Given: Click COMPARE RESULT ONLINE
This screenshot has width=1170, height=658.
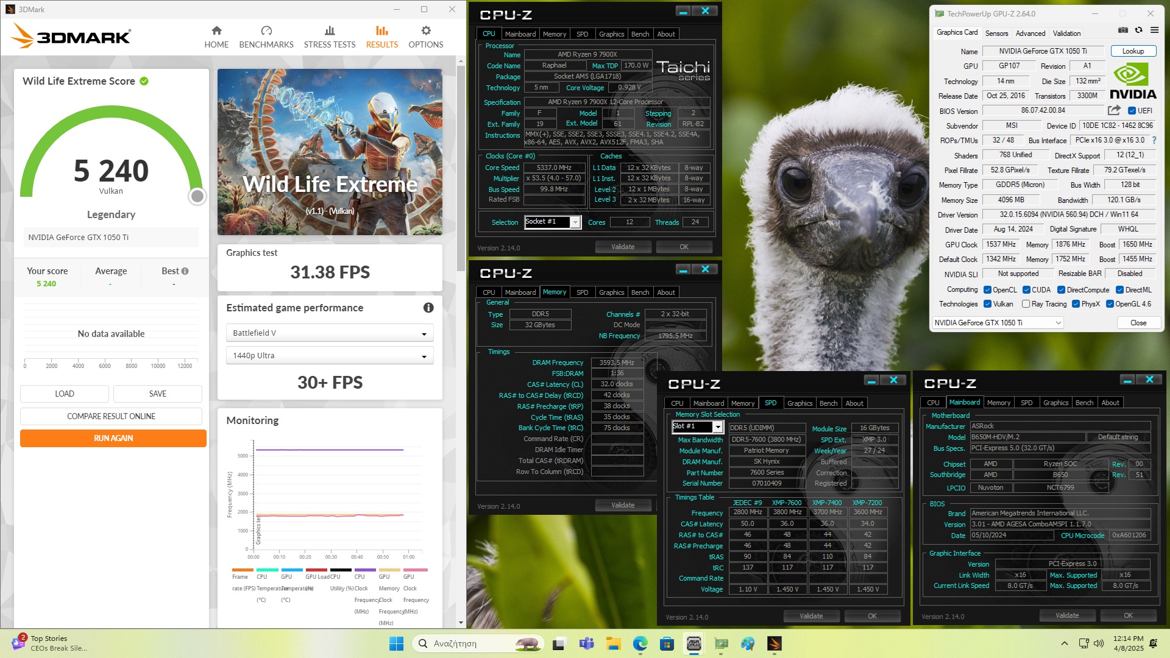Looking at the screenshot, I should 111,416.
